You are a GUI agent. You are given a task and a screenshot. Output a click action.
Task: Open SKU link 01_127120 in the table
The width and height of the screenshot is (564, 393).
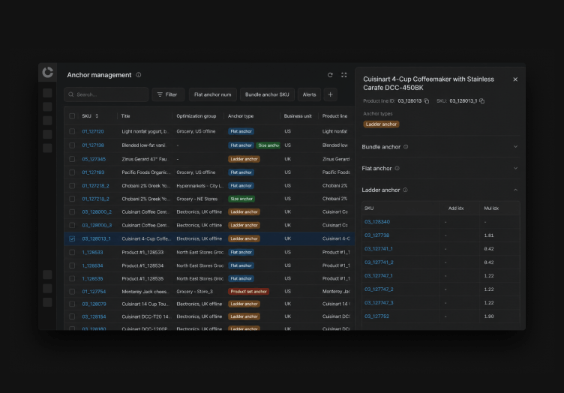click(x=93, y=131)
